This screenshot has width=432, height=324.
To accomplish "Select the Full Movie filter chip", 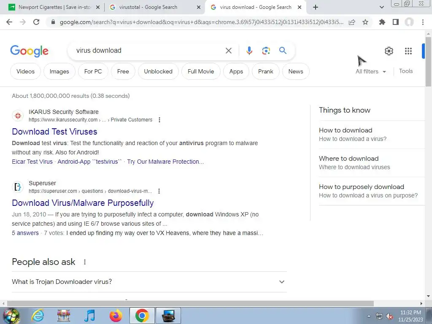I will tap(201, 71).
